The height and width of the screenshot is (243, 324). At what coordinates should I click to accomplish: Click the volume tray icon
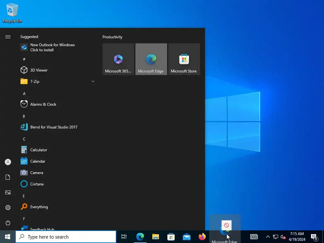click(x=283, y=237)
